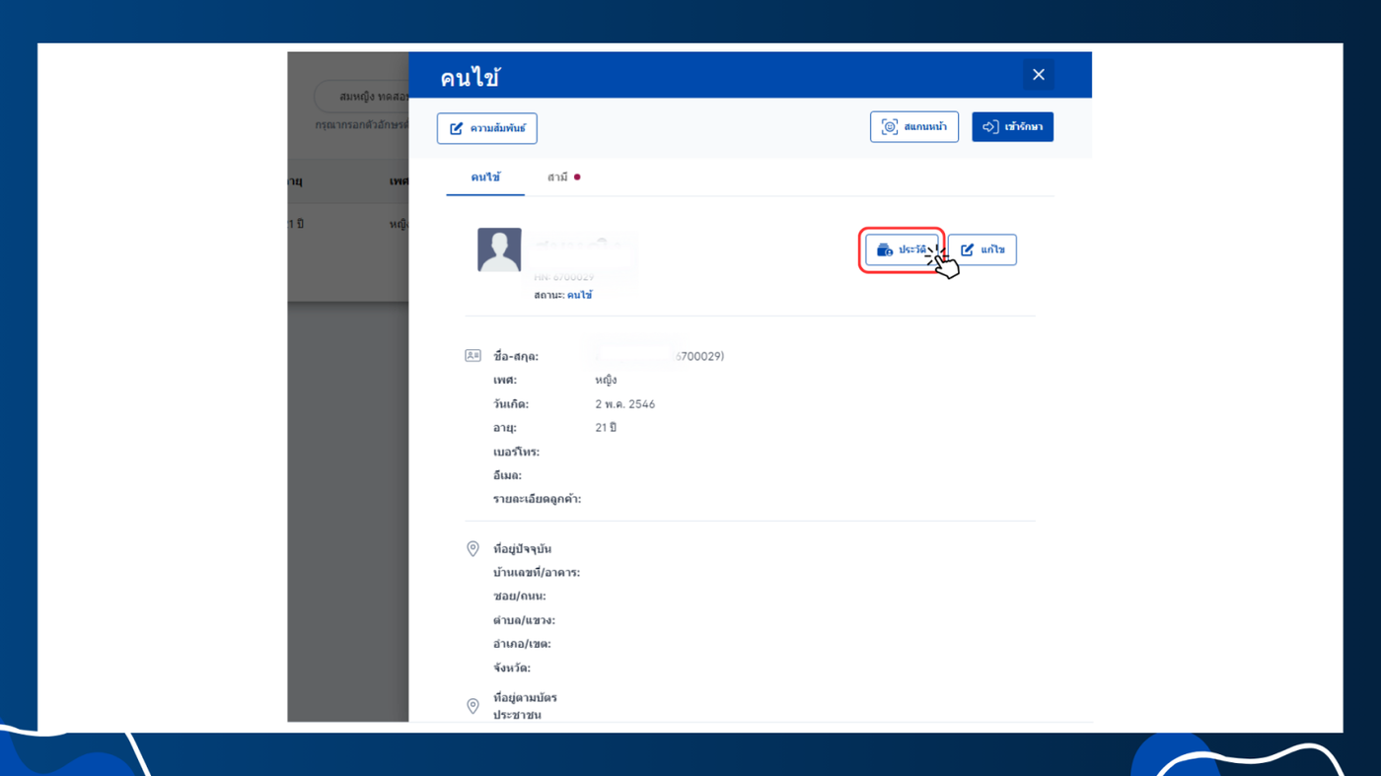Click the บ้านเลขที่/อาคาร label
Image resolution: width=1381 pixels, height=776 pixels.
(537, 573)
